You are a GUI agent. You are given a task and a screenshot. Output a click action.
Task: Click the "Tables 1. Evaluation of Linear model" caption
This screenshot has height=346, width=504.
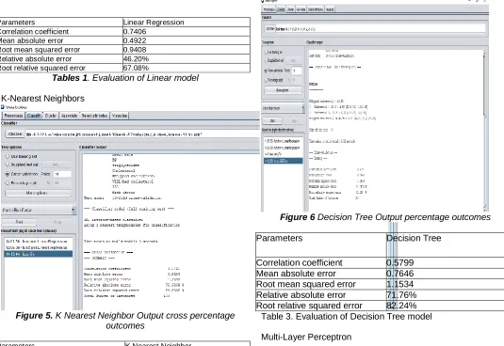125,78
